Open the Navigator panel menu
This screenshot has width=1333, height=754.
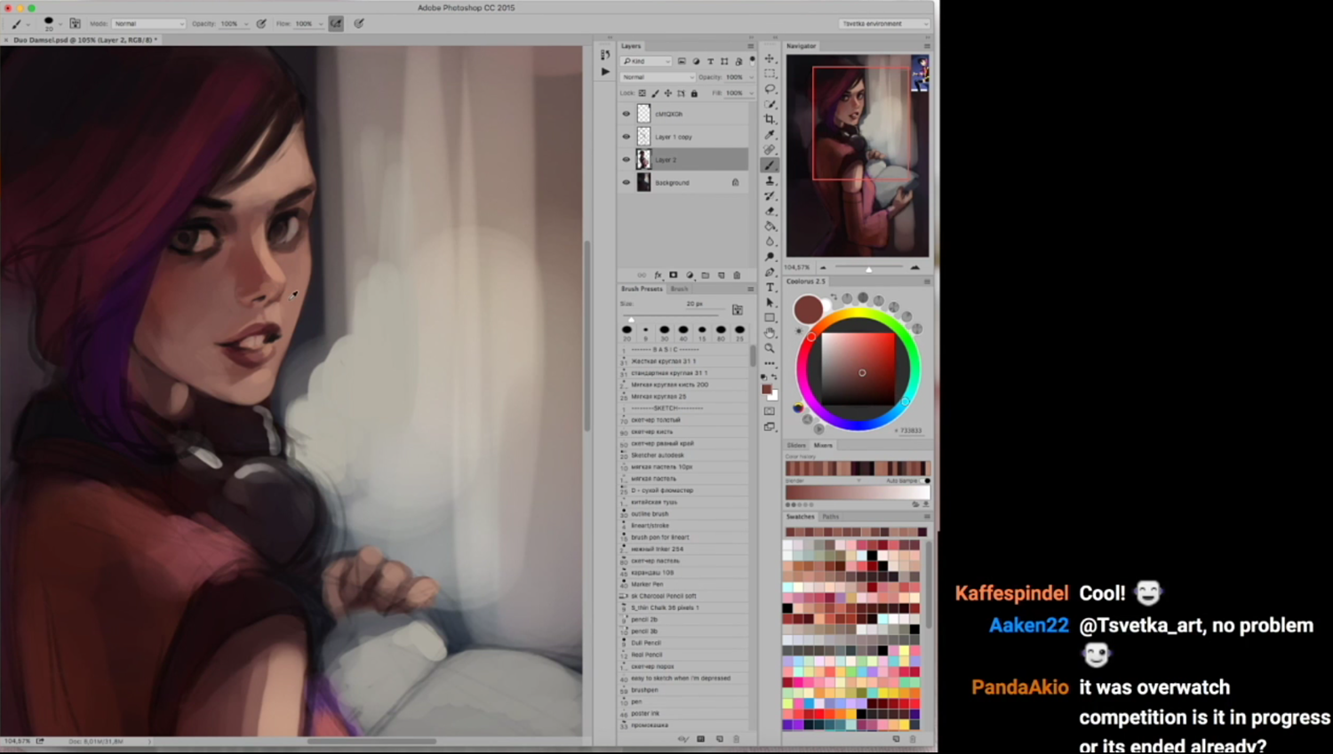click(927, 46)
